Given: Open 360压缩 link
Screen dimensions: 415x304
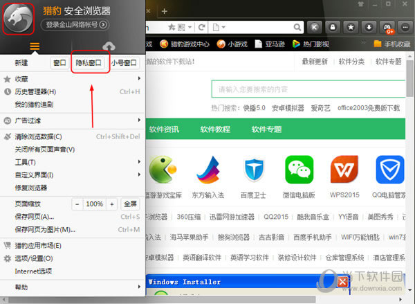Looking at the screenshot, I should 188,217.
